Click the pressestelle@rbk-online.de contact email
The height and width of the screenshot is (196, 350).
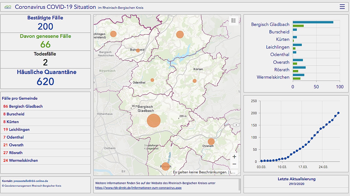click(x=31, y=181)
